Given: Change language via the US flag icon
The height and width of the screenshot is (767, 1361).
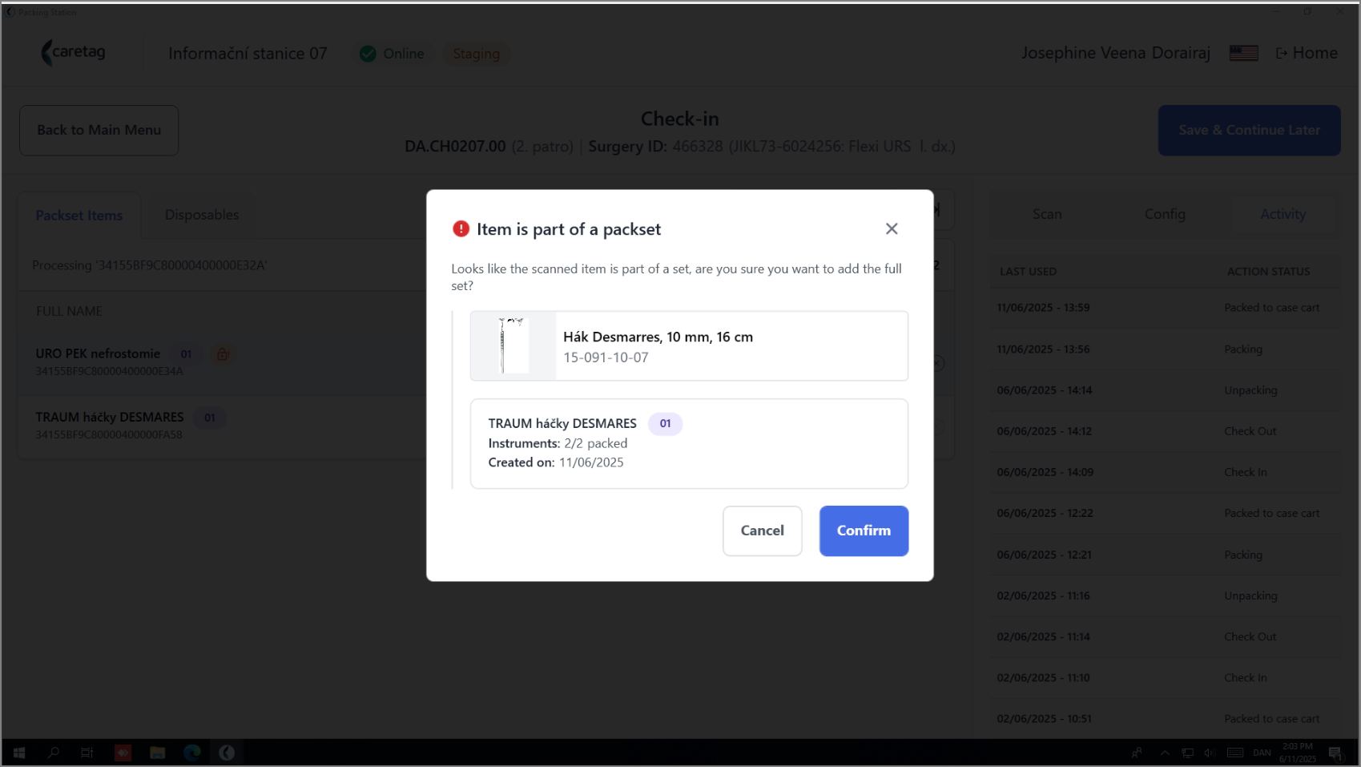Looking at the screenshot, I should (x=1243, y=53).
